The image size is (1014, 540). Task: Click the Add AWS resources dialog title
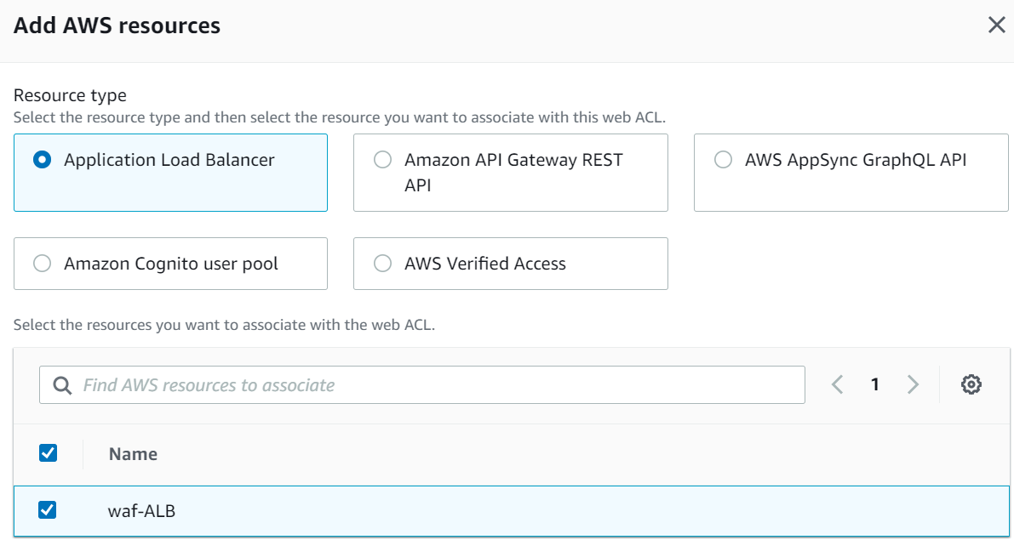tap(117, 26)
